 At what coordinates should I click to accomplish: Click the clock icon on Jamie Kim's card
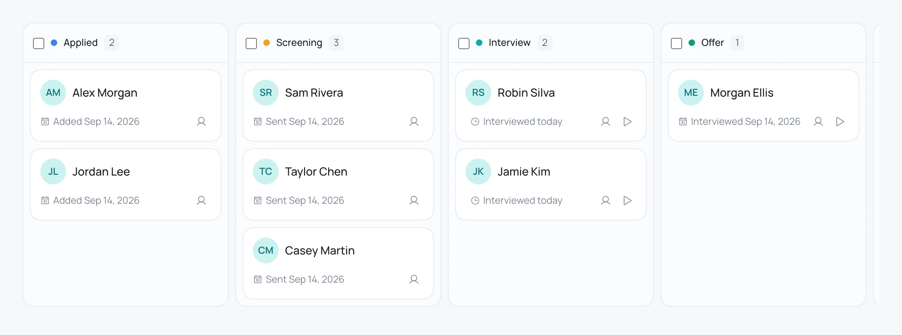pos(475,201)
